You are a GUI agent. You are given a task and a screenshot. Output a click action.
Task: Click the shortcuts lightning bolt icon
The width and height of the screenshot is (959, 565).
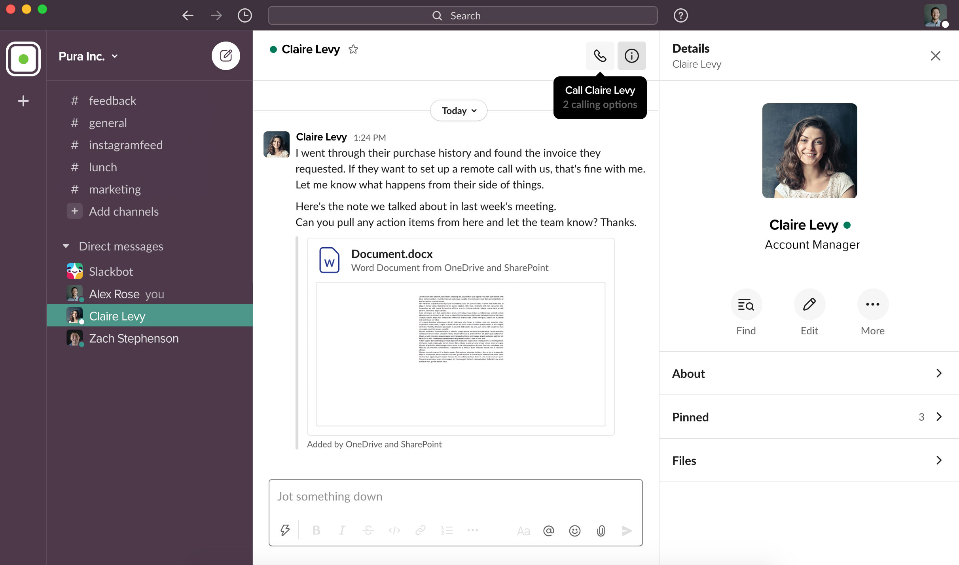[285, 530]
